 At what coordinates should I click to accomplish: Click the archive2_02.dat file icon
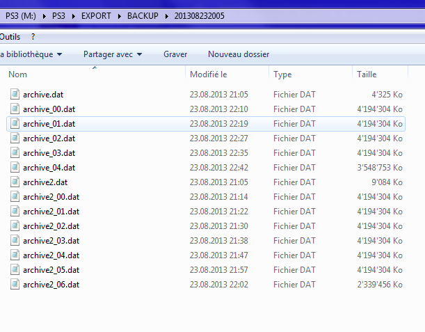[15, 226]
